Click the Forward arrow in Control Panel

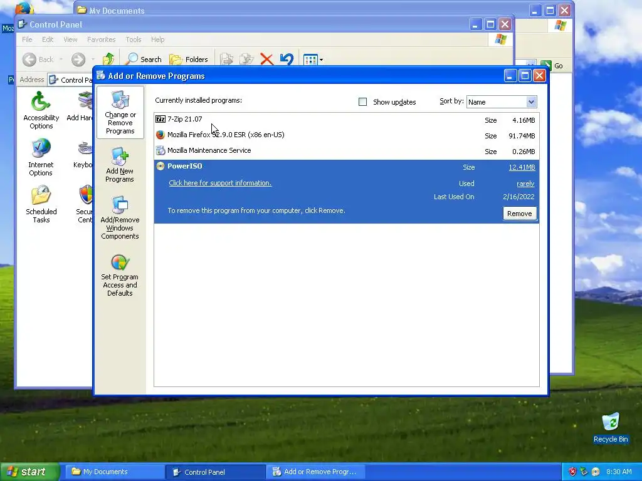(78, 59)
